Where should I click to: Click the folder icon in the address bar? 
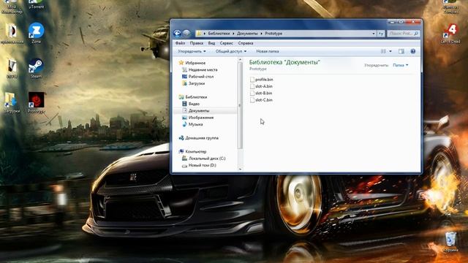tap(199, 34)
